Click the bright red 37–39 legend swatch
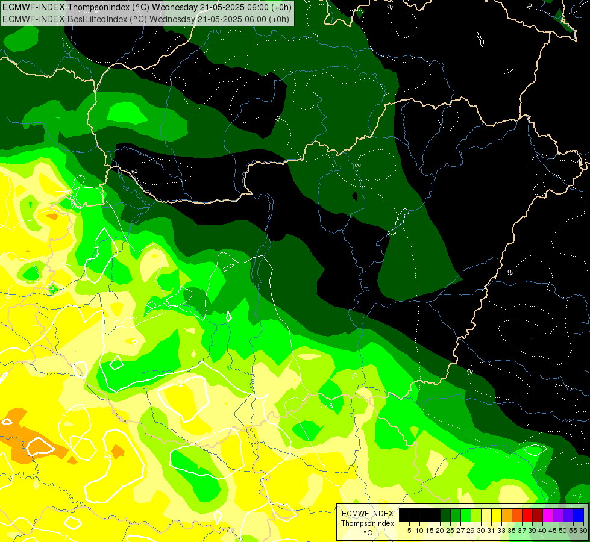Viewport: 590px width, 542px height. pos(527,515)
